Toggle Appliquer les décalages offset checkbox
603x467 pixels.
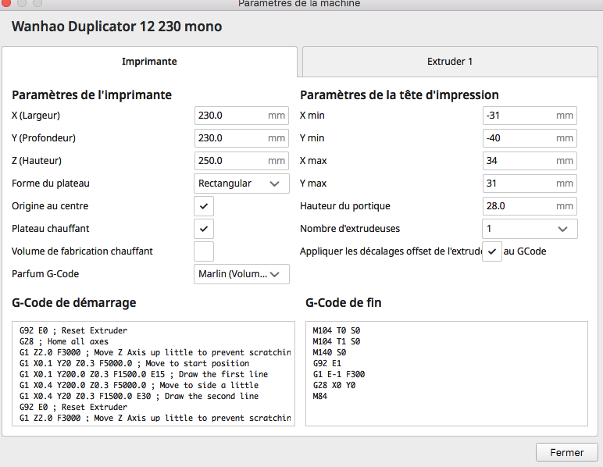(492, 251)
